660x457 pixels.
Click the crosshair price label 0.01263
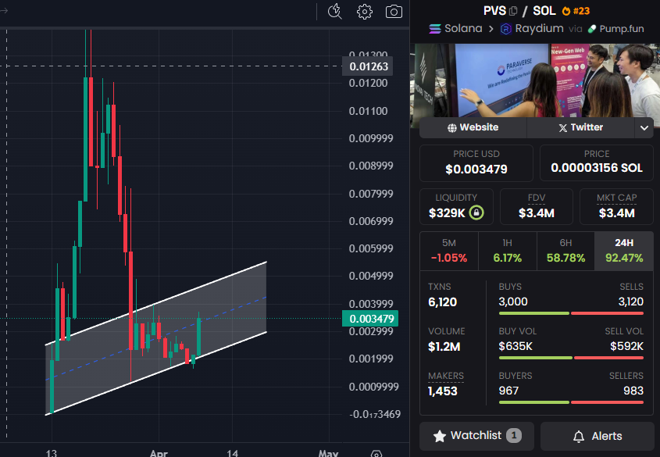367,66
